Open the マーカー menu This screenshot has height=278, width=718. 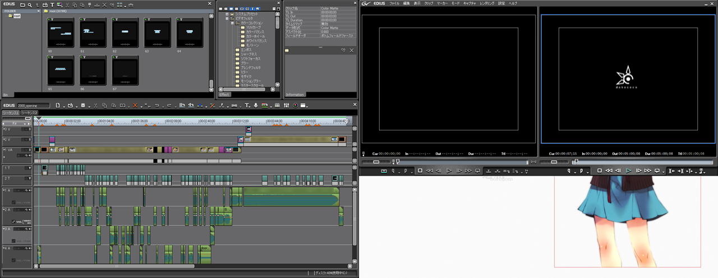[x=442, y=3]
